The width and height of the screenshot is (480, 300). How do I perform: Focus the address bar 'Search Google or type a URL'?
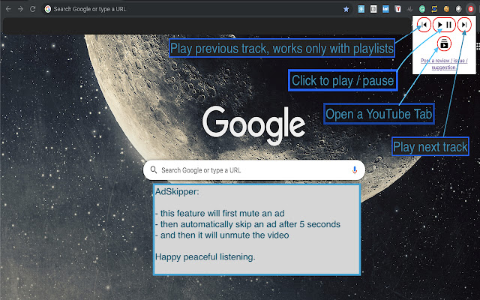196,9
